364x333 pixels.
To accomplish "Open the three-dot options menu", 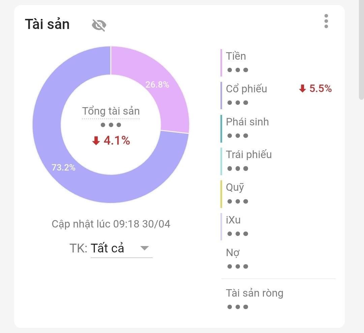I will point(326,22).
